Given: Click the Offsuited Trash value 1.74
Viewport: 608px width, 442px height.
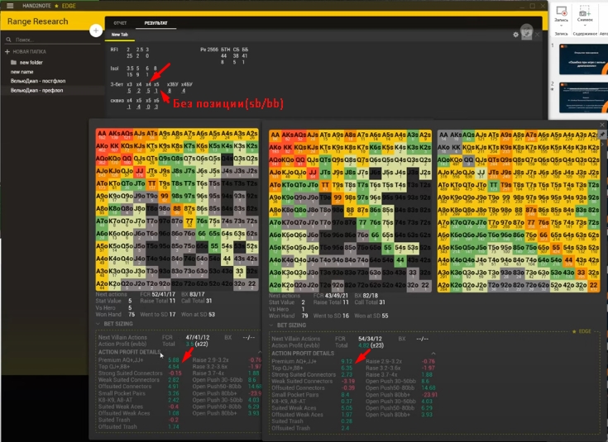Looking at the screenshot, I should (174, 426).
